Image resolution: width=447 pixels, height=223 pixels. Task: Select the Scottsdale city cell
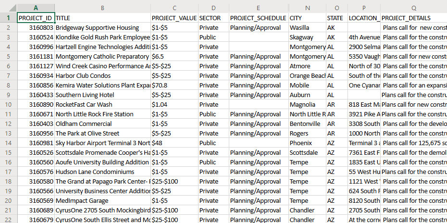tap(307, 152)
